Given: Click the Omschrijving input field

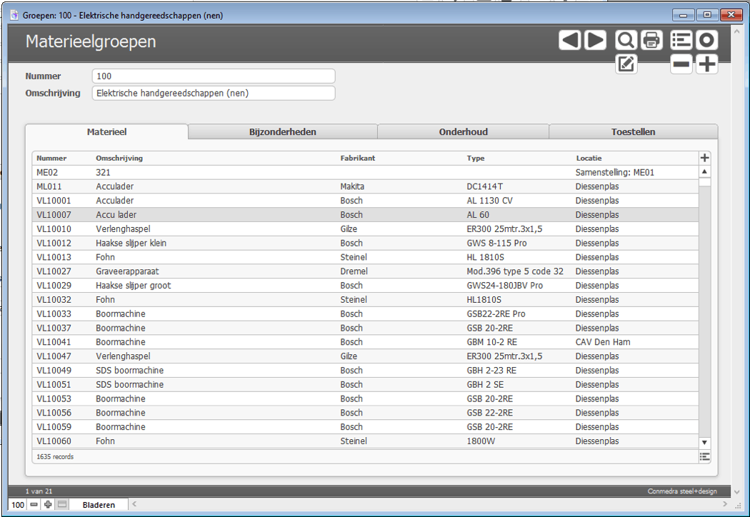Looking at the screenshot, I should (x=213, y=94).
